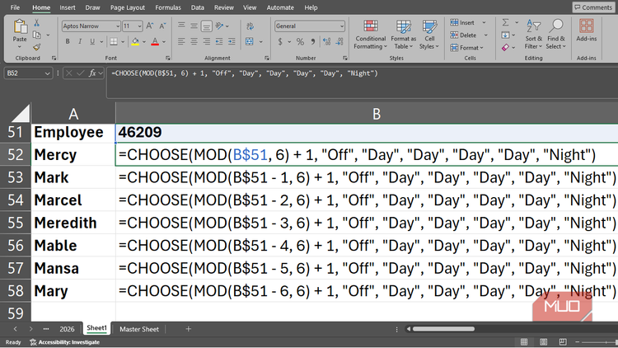Image resolution: width=618 pixels, height=348 pixels.
Task: Open Find & Select menu
Action: [x=555, y=35]
